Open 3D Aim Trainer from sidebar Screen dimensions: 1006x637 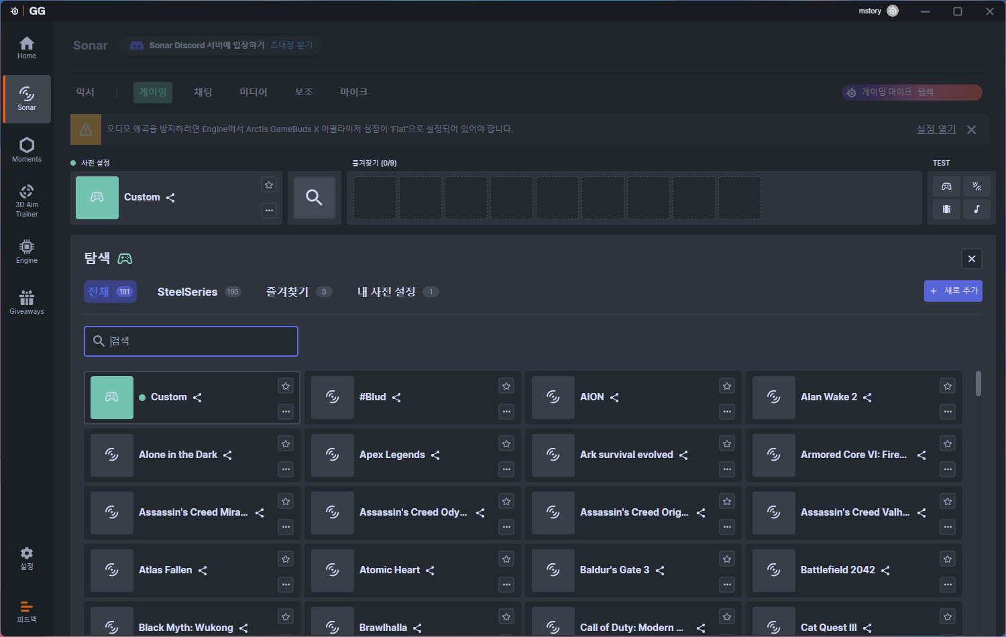[x=27, y=200]
